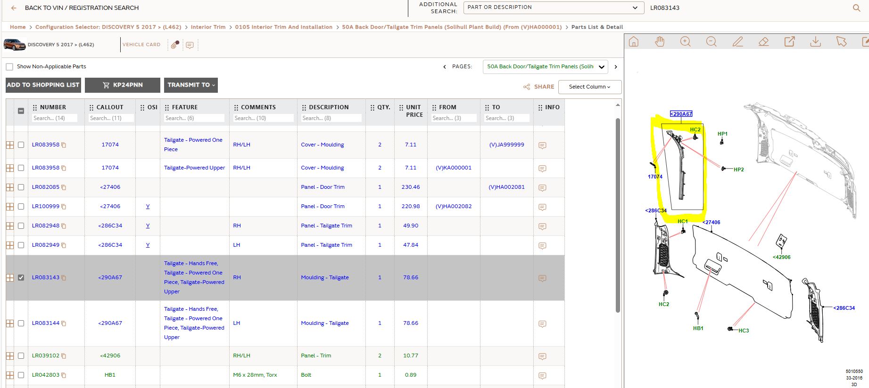Viewport: 869px width, 388px height.
Task: Click the KP24PNN cart button
Action: [x=123, y=85]
